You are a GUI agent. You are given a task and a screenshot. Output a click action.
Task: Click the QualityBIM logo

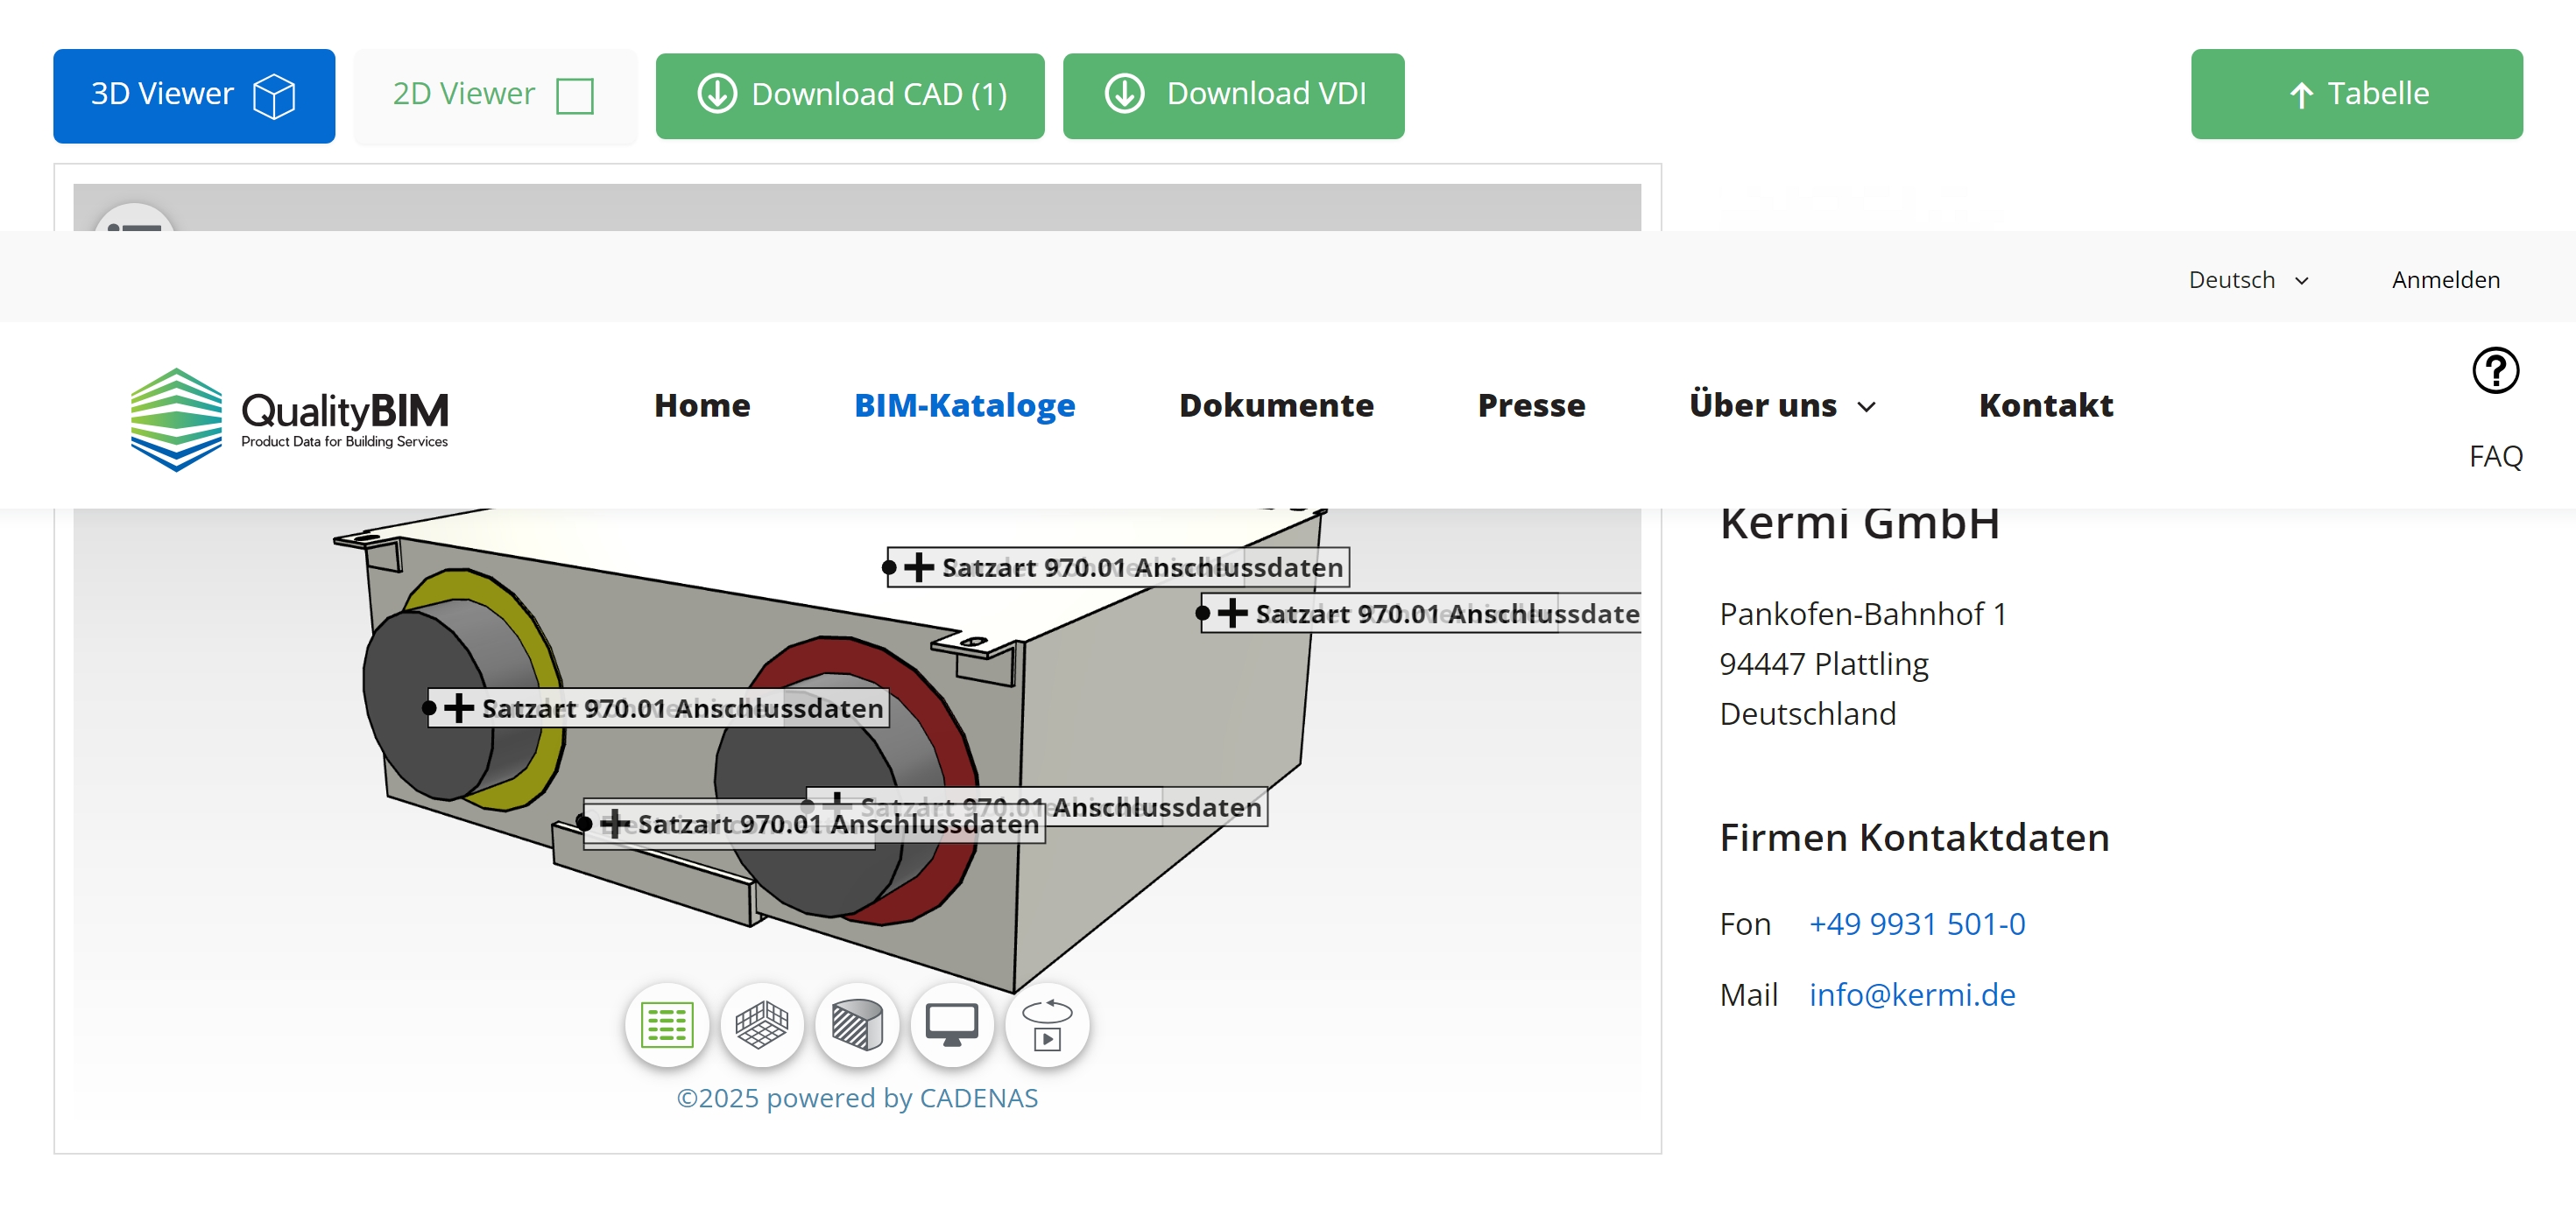pyautogui.click(x=289, y=418)
